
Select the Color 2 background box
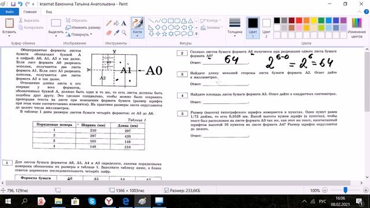pyautogui.click(x=266, y=28)
